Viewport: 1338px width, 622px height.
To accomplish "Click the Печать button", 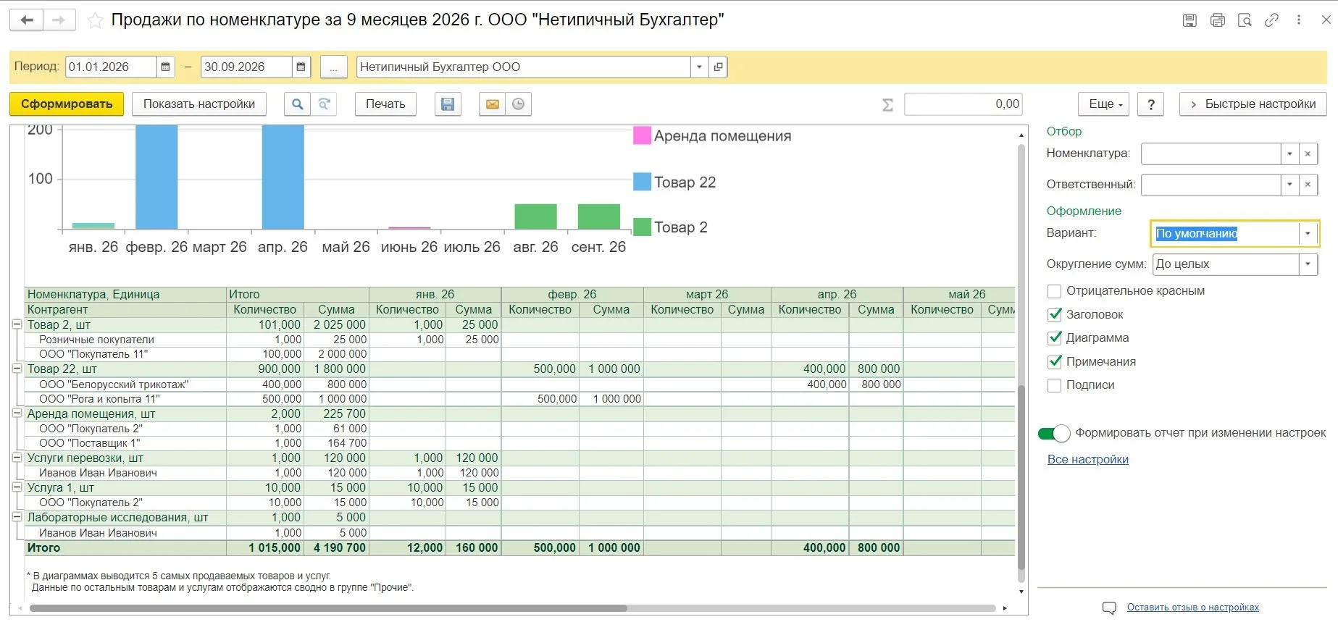I will coord(385,104).
